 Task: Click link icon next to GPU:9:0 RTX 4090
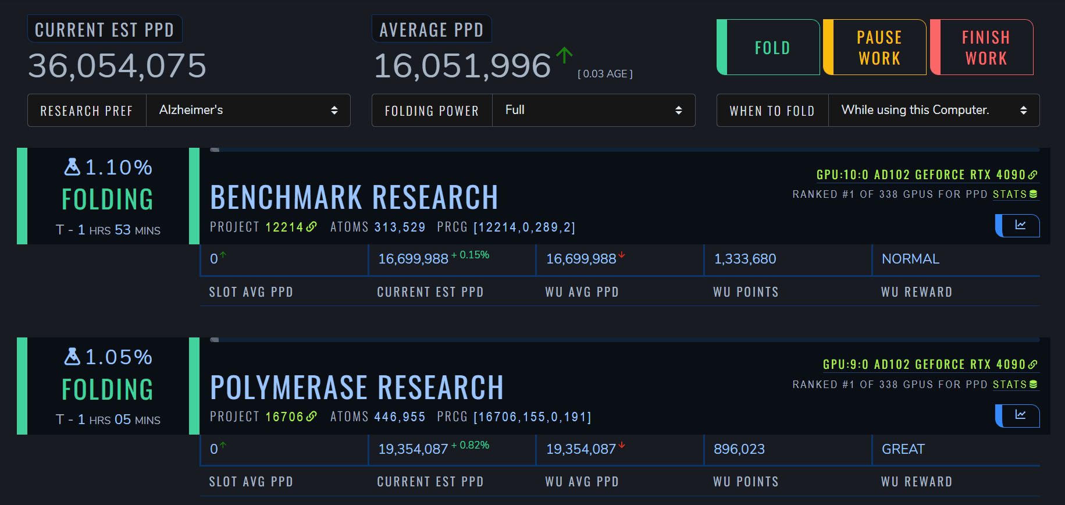1033,364
